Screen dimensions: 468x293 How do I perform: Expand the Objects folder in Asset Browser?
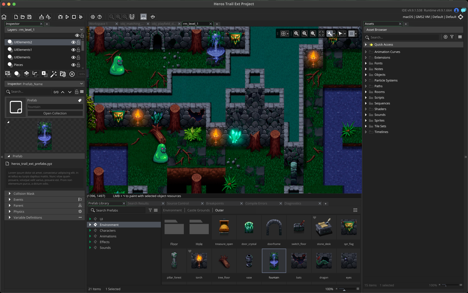[366, 75]
